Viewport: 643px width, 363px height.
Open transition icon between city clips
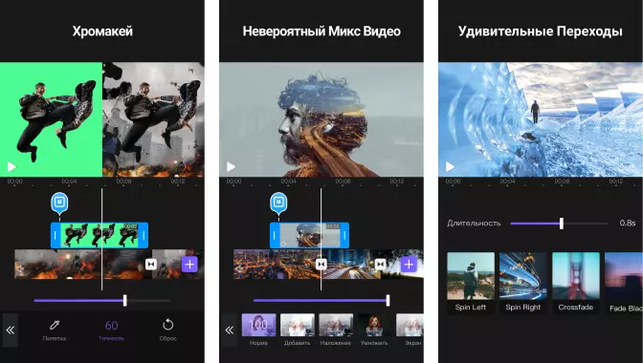point(321,265)
